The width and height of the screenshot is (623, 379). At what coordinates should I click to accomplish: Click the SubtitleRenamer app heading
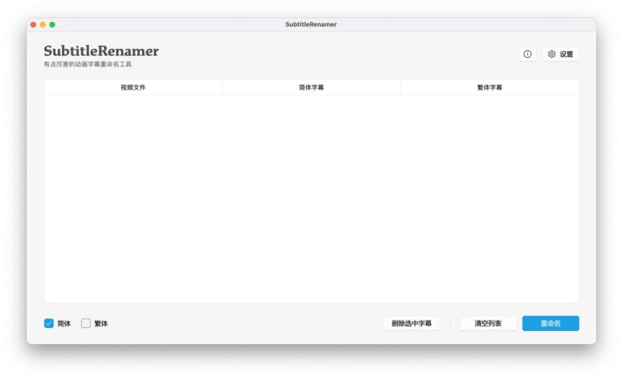pyautogui.click(x=102, y=51)
